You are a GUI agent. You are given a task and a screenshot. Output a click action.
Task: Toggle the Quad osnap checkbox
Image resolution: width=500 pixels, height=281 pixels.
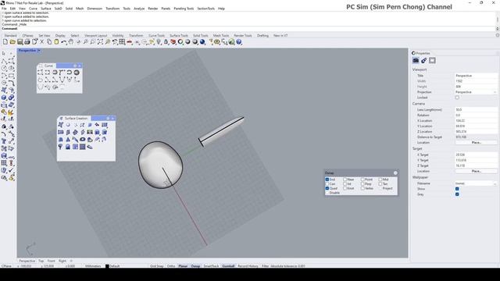[327, 188]
